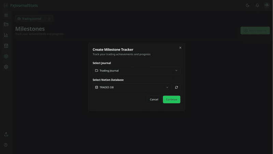Viewport: 273px width, 154px height.
Task: Click the Add Milestone button
Action: point(255,30)
